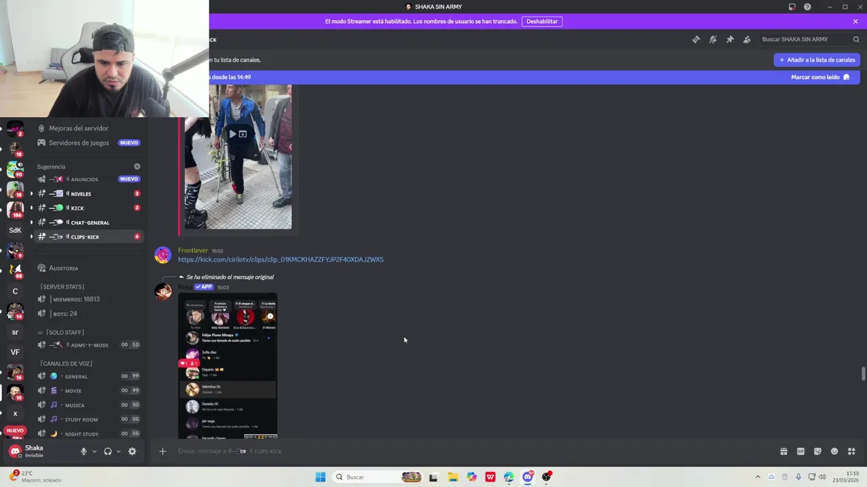867x487 pixels.
Task: Dismiss the Streamer mode banner
Action: [855, 21]
